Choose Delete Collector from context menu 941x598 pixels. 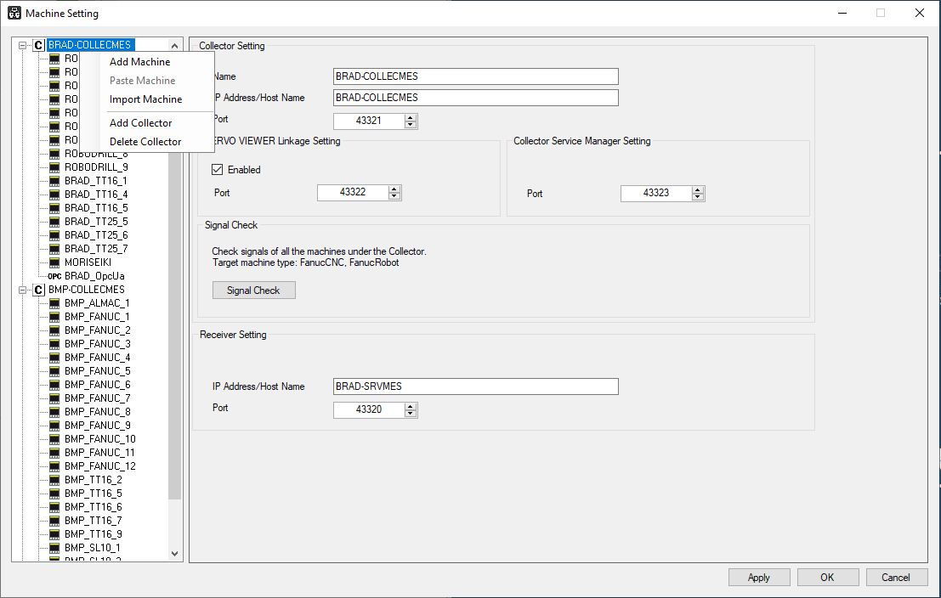145,142
